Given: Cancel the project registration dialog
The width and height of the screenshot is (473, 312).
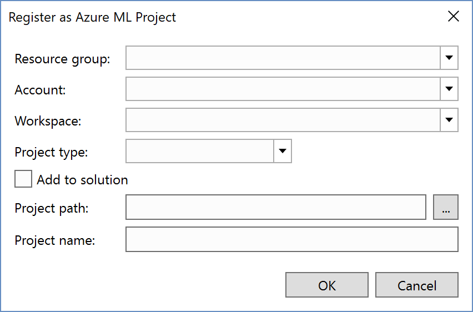Looking at the screenshot, I should tap(416, 285).
